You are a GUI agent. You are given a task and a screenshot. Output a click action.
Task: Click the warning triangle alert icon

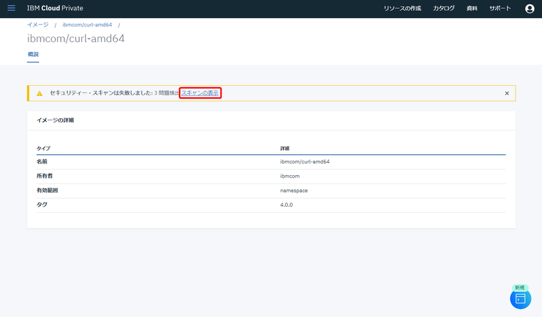[39, 93]
